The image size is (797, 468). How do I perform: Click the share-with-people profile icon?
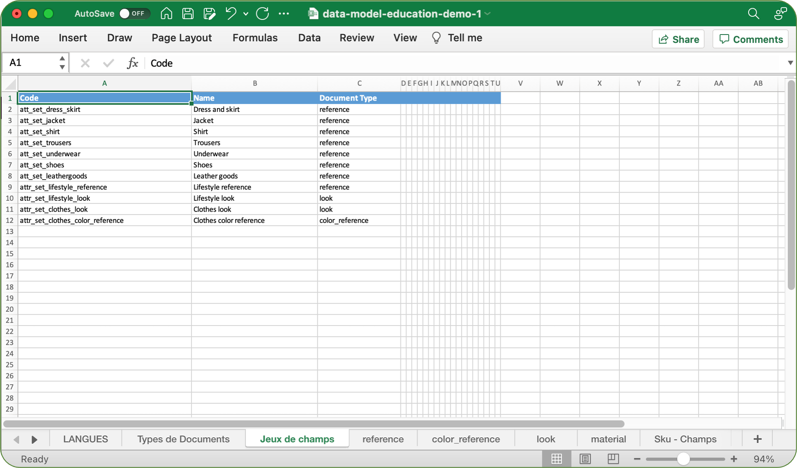pyautogui.click(x=780, y=14)
